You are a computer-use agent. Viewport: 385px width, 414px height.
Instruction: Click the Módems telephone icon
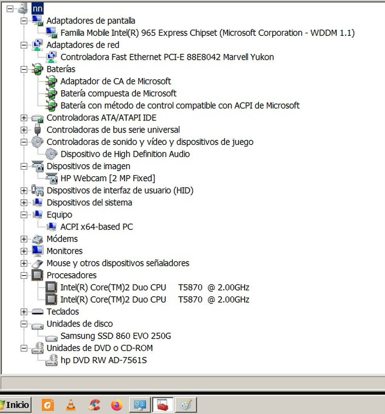(x=38, y=239)
